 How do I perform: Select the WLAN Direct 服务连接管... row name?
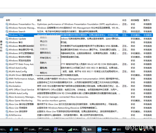click(21, 75)
